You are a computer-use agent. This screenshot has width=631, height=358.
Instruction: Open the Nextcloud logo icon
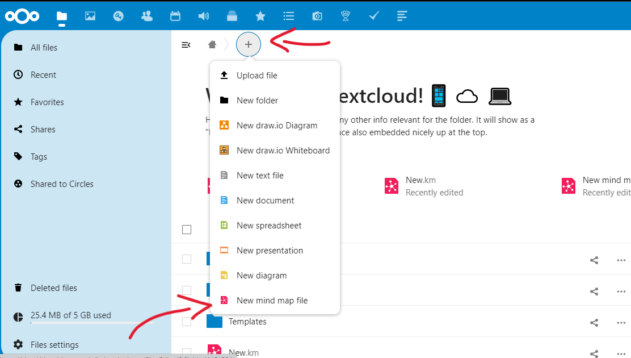click(x=22, y=16)
